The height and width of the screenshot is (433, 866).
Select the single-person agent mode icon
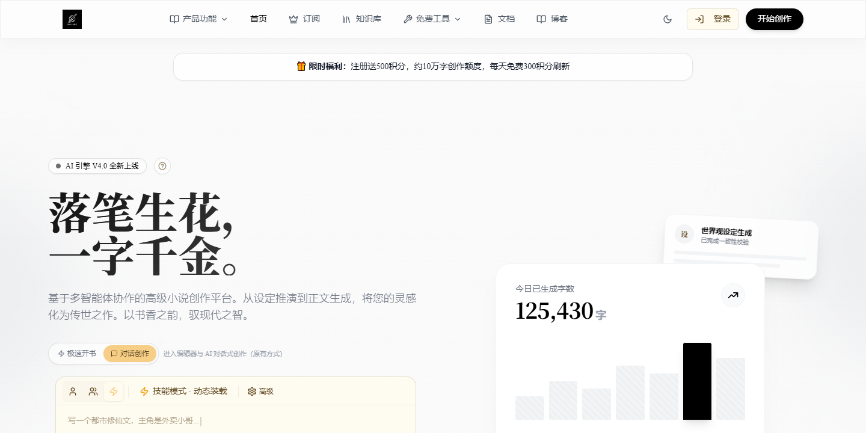[x=73, y=392]
